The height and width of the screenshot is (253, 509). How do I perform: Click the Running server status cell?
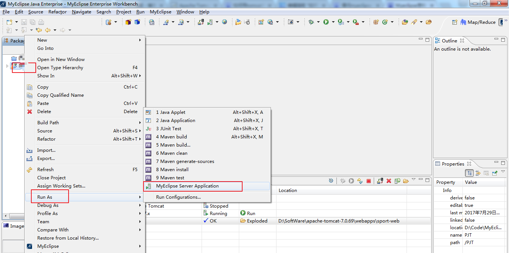tap(221, 214)
